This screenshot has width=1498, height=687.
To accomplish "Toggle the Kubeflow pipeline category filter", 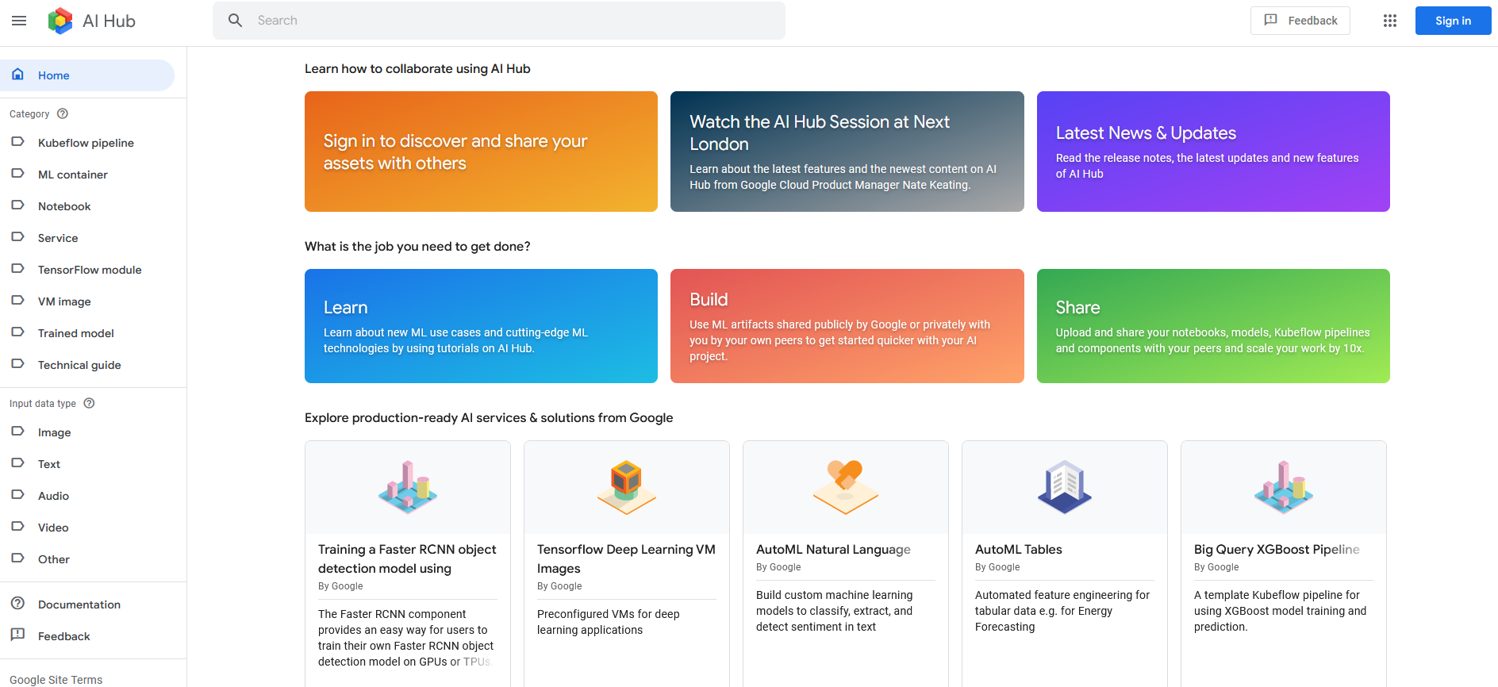I will [x=86, y=143].
